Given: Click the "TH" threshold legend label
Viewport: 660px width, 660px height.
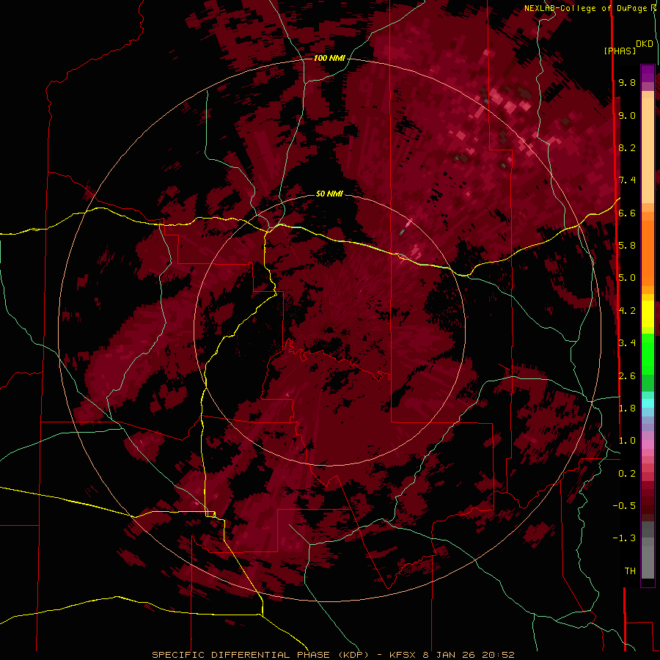Looking at the screenshot, I should pyautogui.click(x=630, y=571).
